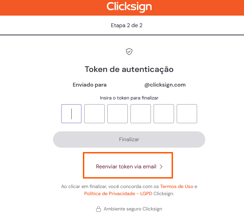This screenshot has height=223, width=244.
Task: Click the Ambiente seguro Clicksign text
Action: [x=133, y=209]
